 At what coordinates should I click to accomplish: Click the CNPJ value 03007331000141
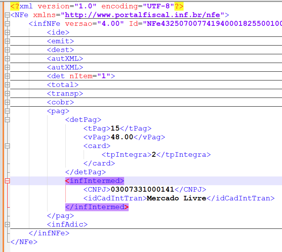coord(143,189)
